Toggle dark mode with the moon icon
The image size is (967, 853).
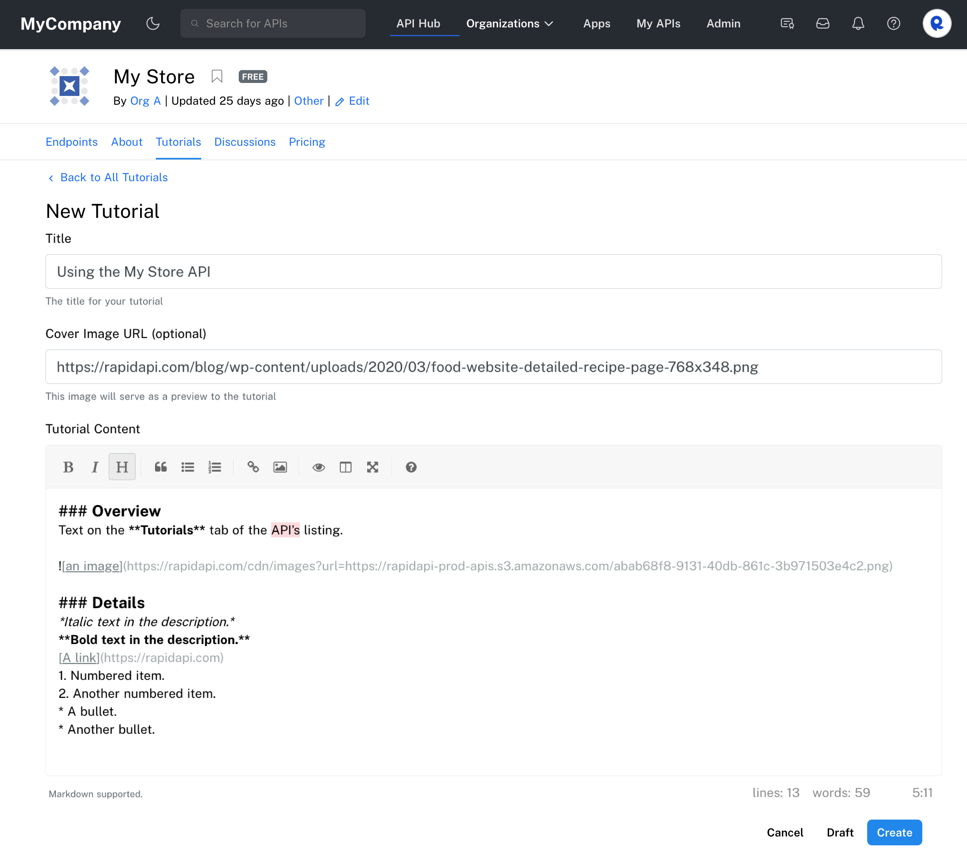[153, 23]
